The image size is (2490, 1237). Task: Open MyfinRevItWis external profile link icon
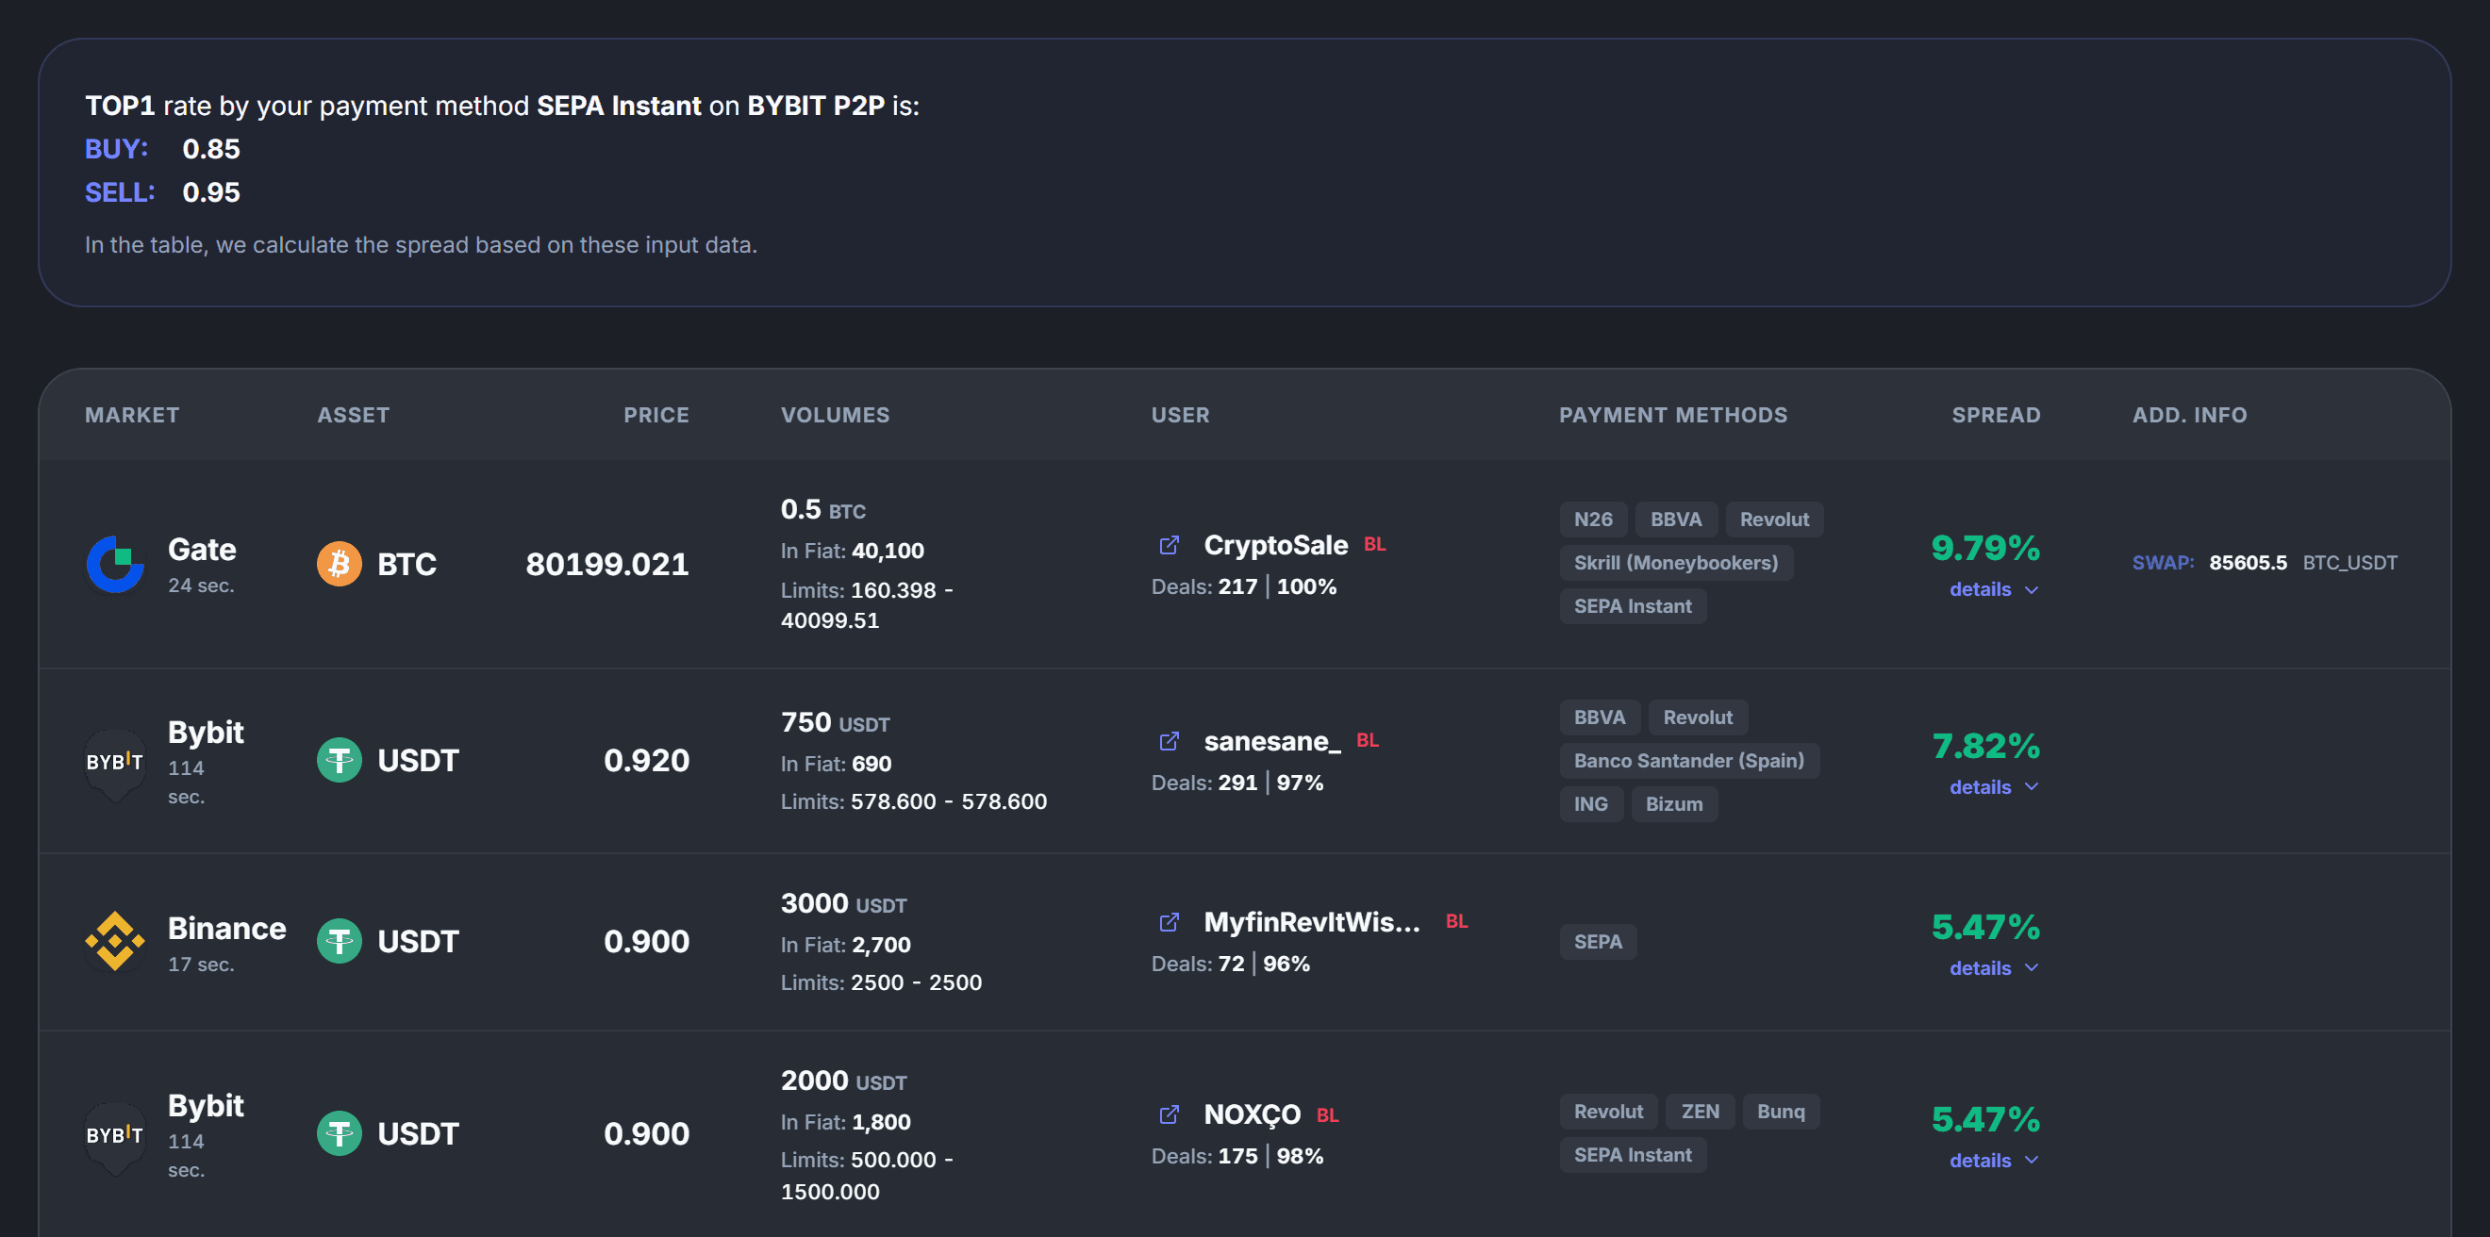pyautogui.click(x=1169, y=922)
